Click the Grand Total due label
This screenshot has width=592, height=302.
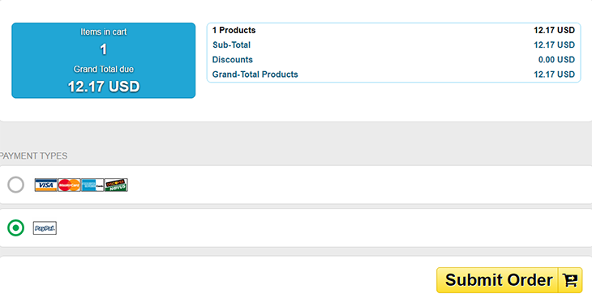(104, 69)
